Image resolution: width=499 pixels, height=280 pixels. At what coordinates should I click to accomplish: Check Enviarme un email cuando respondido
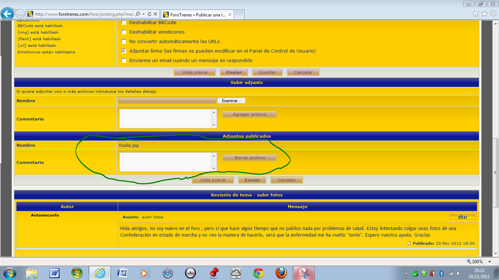click(x=124, y=60)
